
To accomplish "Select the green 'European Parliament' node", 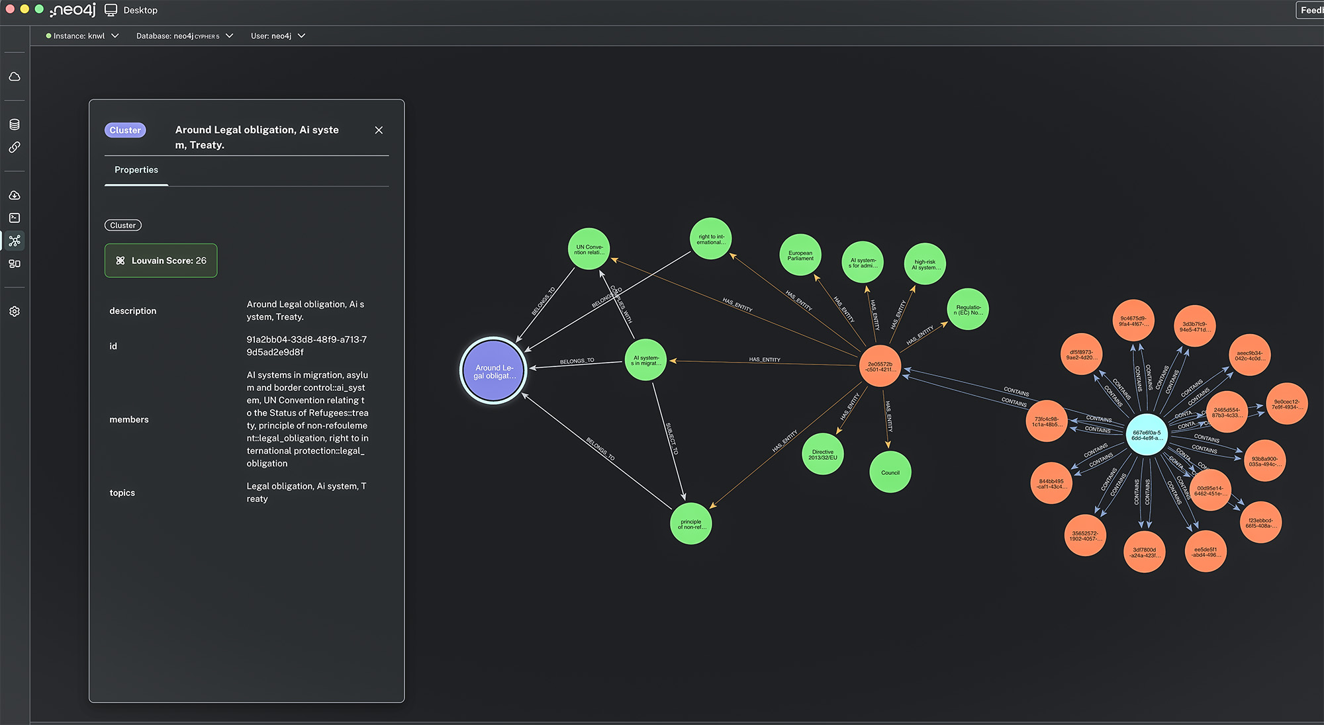I will click(x=800, y=255).
